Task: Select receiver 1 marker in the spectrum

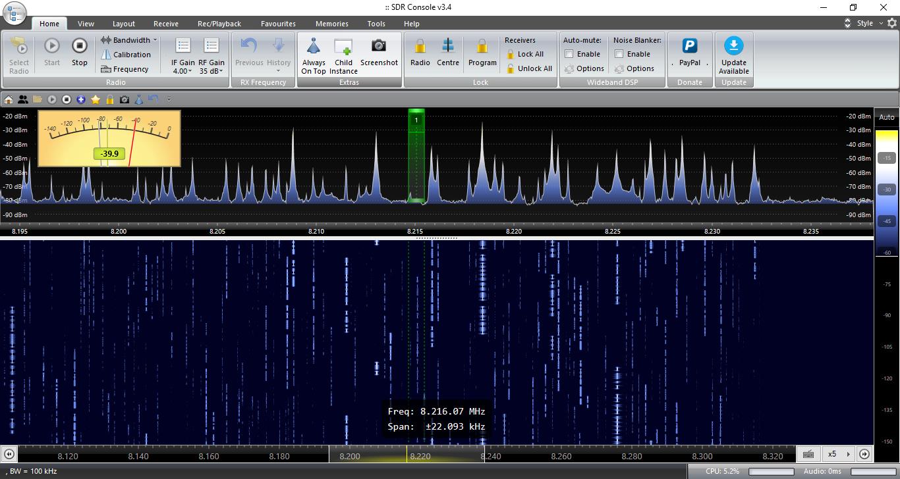Action: tap(416, 120)
